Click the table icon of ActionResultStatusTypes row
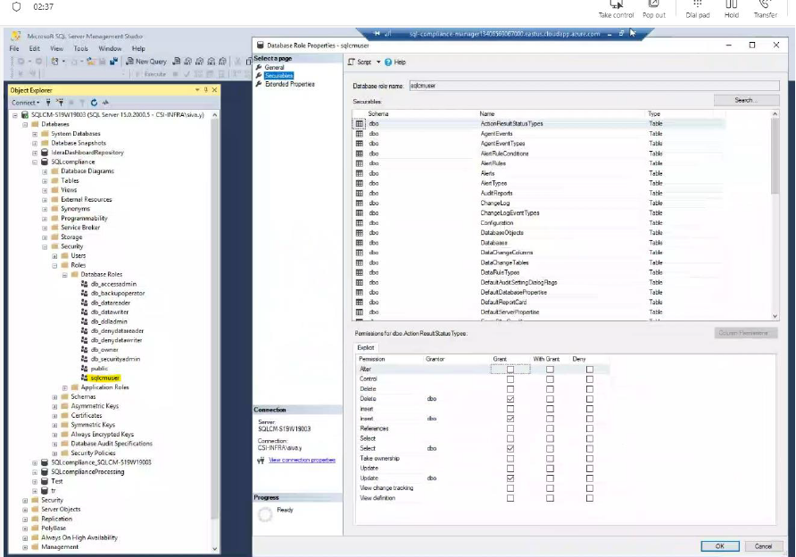The height and width of the screenshot is (557, 796). click(x=360, y=123)
